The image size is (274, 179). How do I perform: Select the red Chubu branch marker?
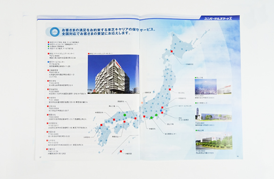coord(144,116)
